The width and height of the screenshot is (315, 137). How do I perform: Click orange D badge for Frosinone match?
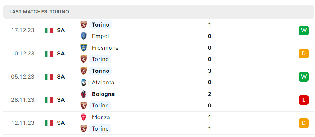tap(304, 54)
